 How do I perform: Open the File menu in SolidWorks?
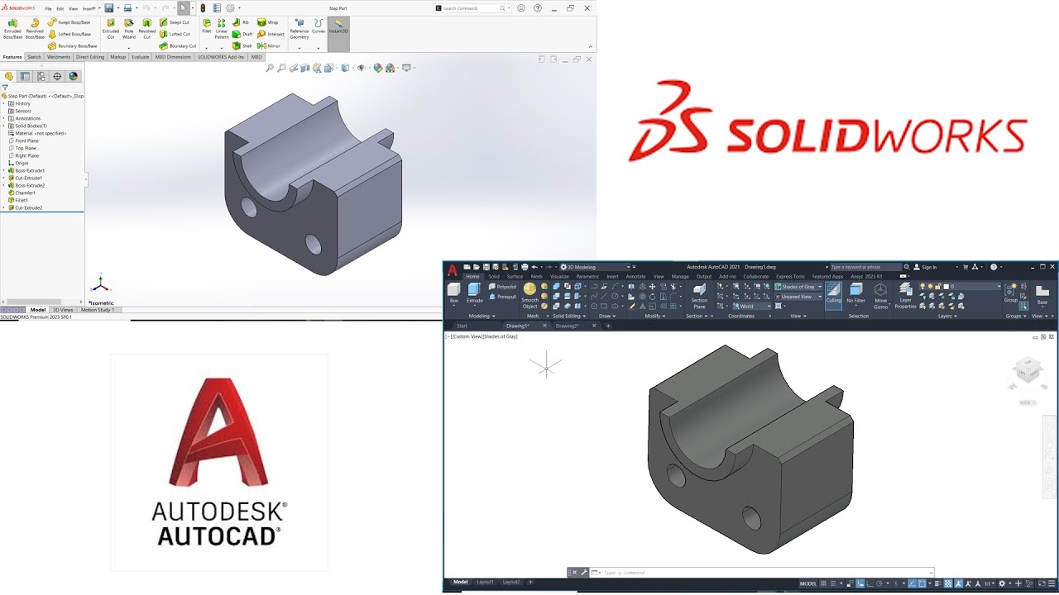coord(48,8)
